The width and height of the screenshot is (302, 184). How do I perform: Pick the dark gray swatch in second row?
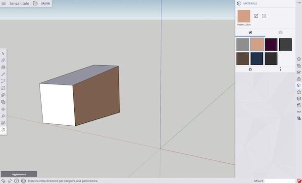point(271,59)
